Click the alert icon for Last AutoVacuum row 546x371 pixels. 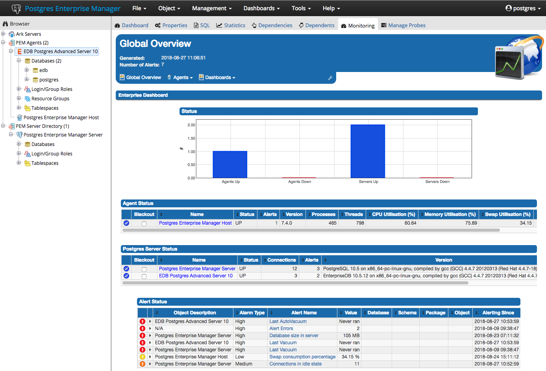[x=143, y=321]
